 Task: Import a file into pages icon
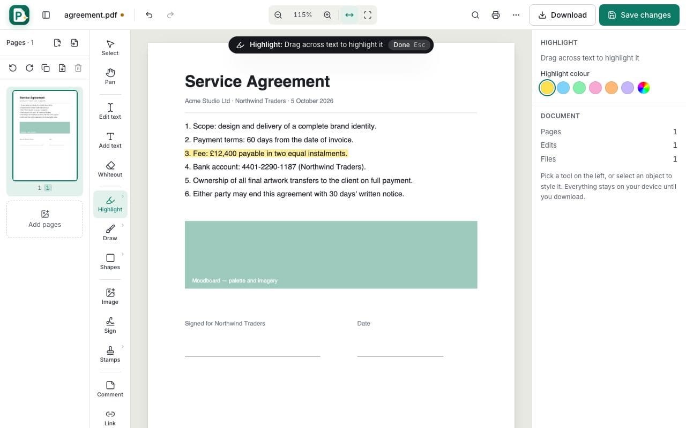(x=74, y=43)
